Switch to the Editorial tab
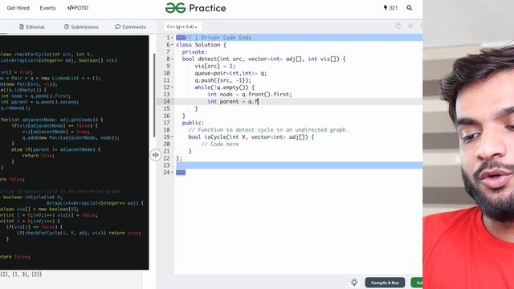Viewport: 514px width, 289px height. point(32,26)
